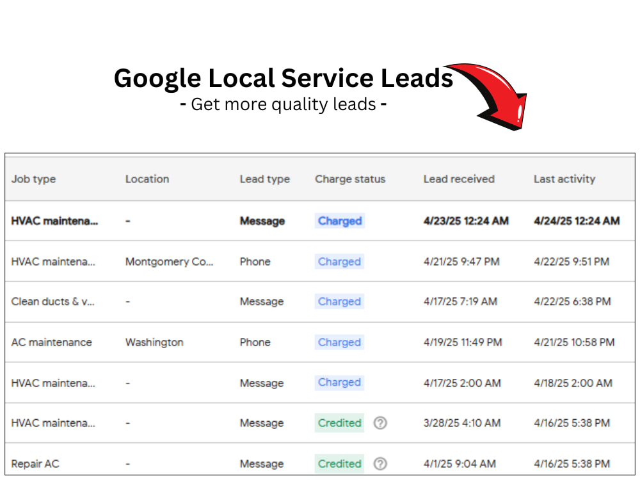The image size is (640, 480).
Task: Open HVAC maintena... lead from Montgomery Co...
Action: point(53,262)
